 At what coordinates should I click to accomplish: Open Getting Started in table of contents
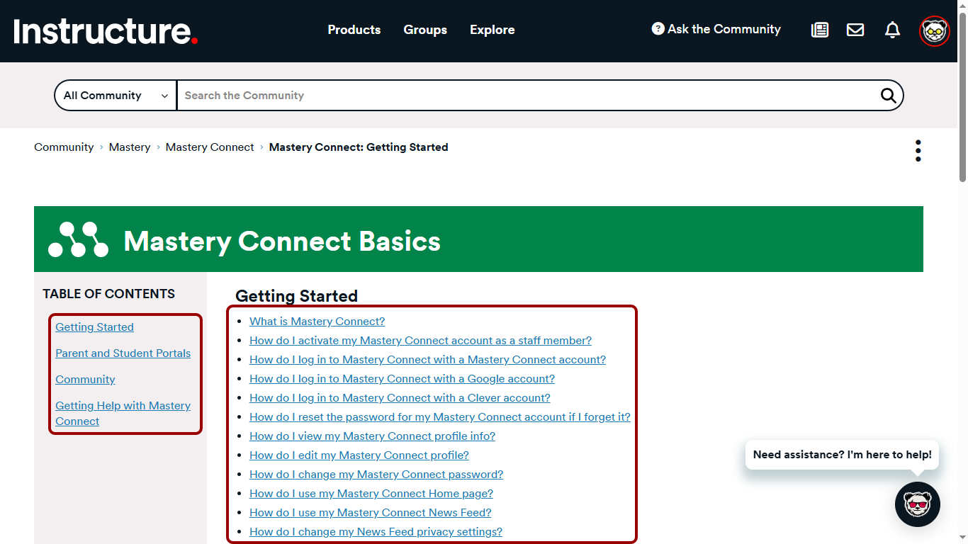94,327
